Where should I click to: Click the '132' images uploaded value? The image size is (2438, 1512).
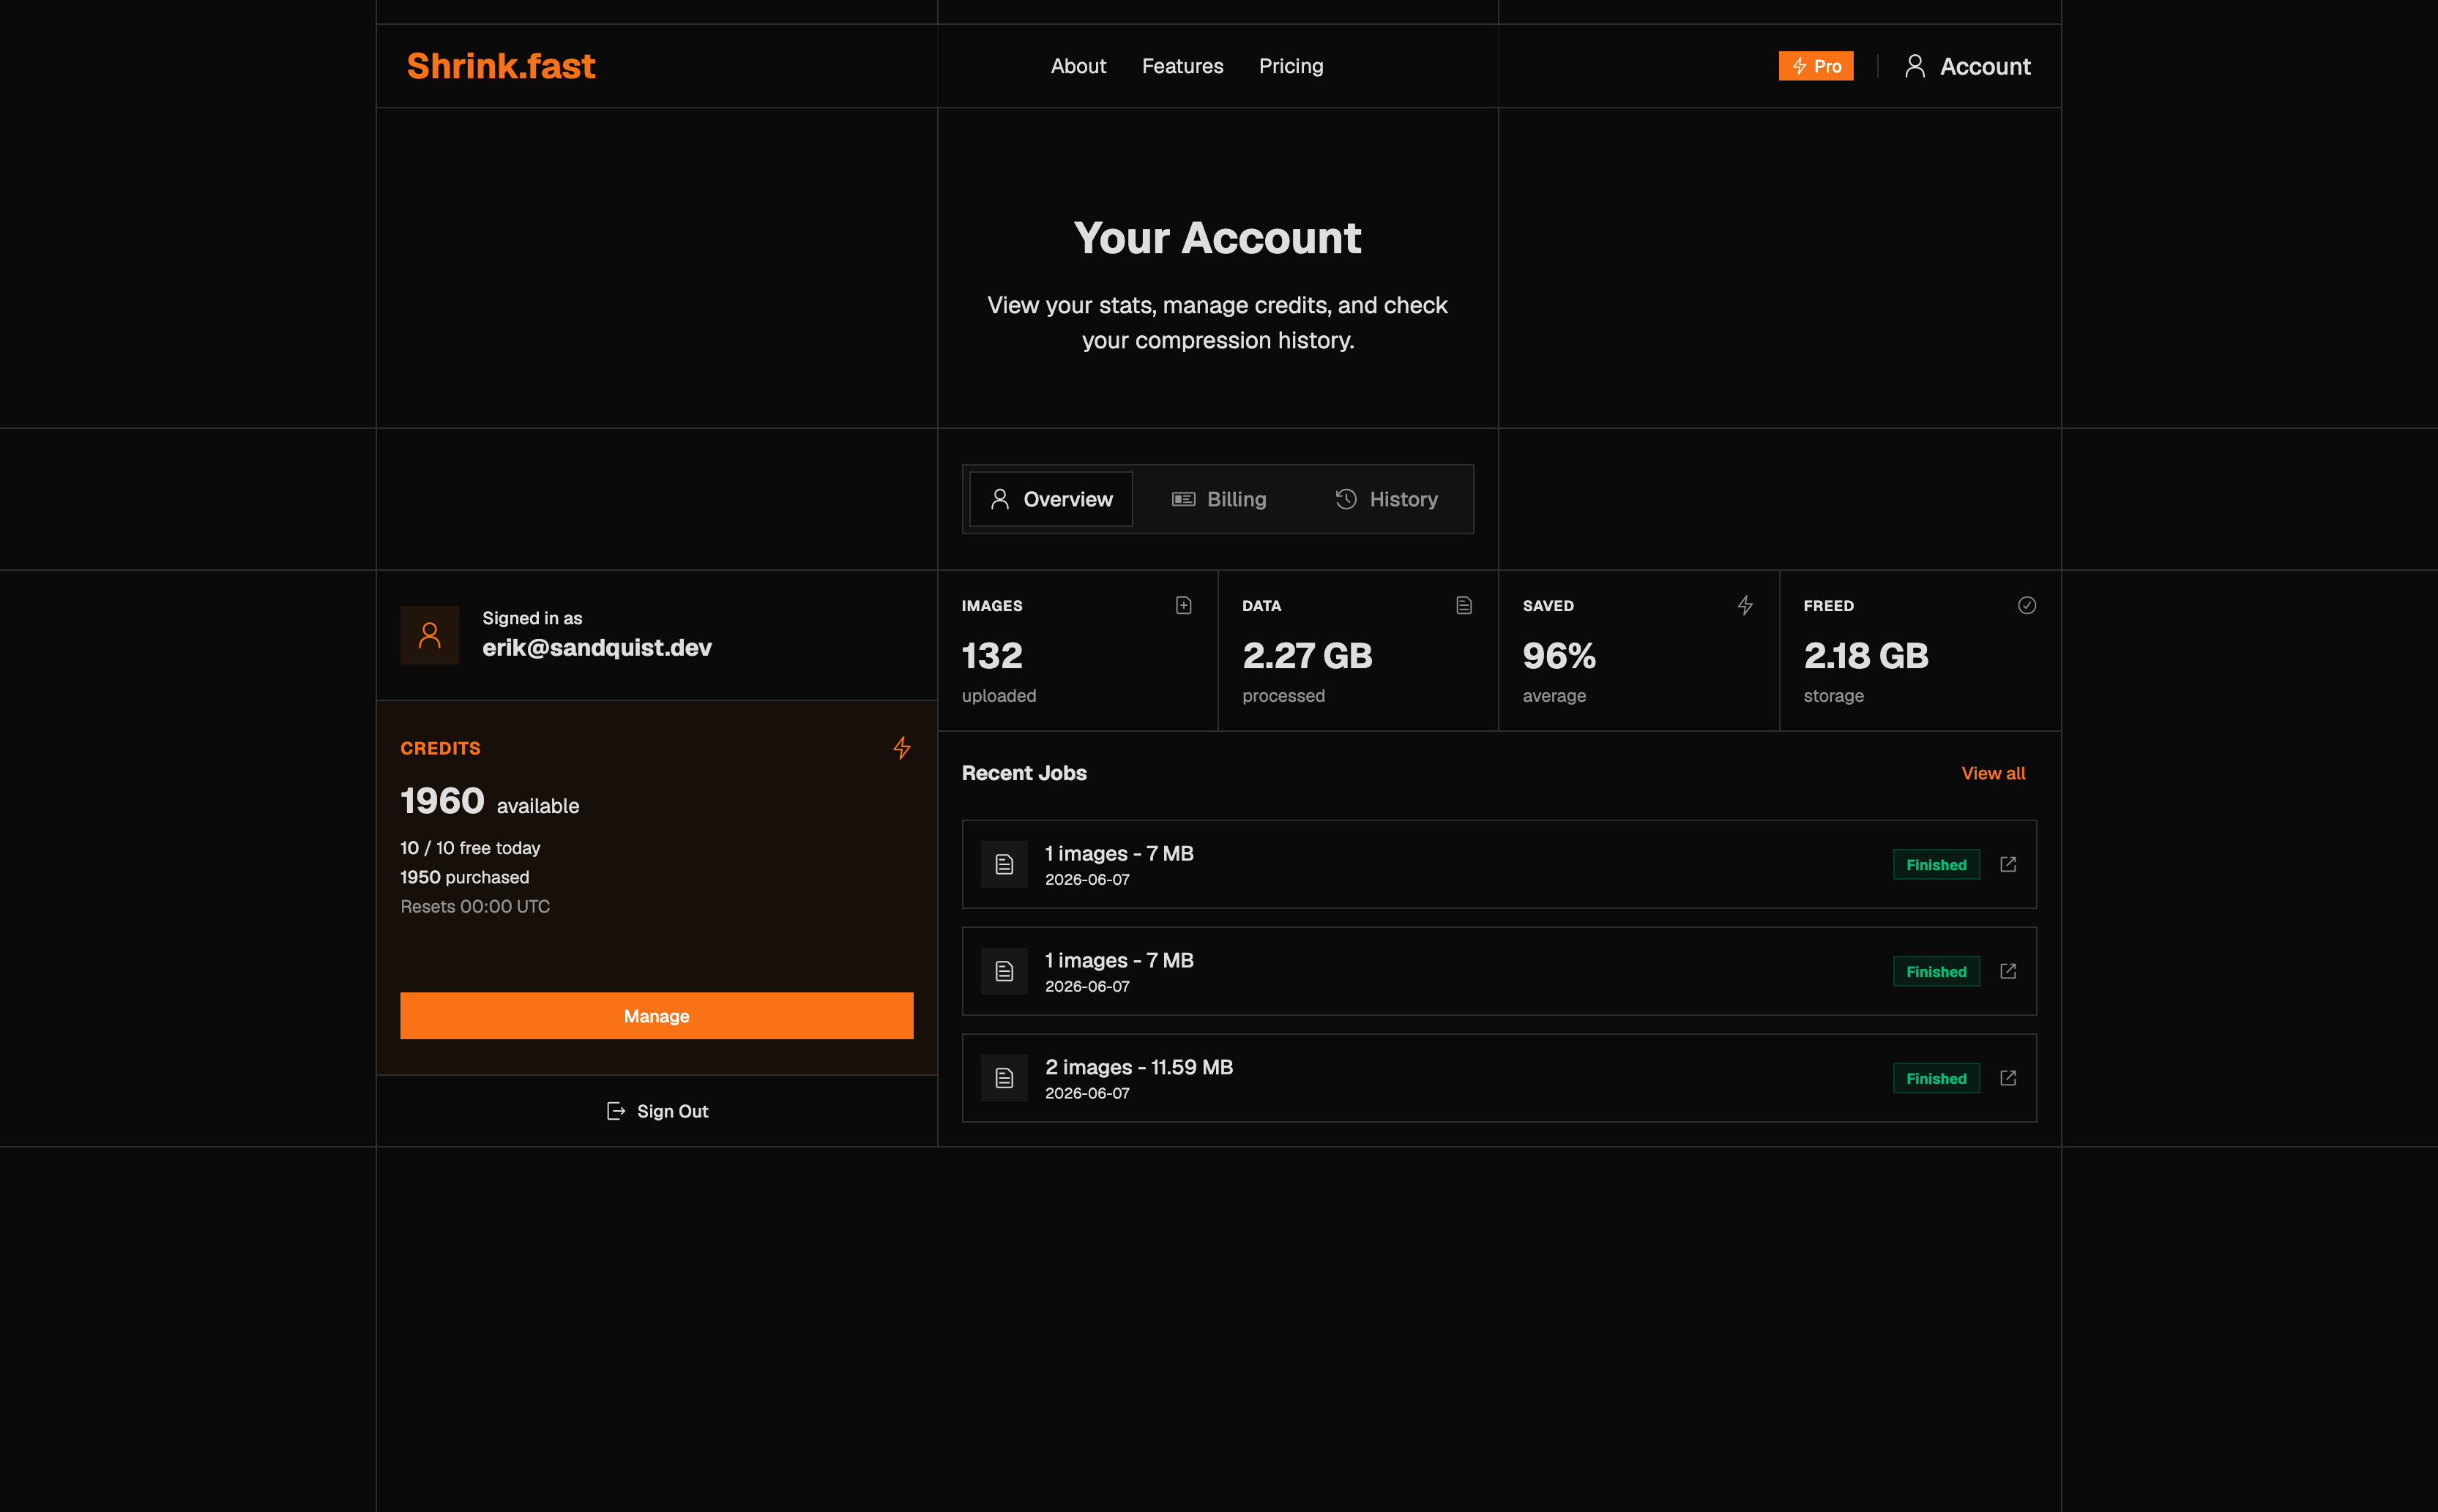tap(991, 656)
